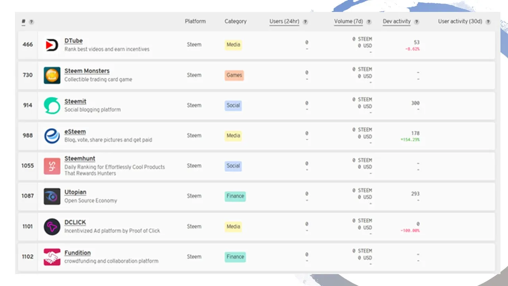Click the DCLICK round logo icon
The image size is (508, 286).
pos(52,226)
